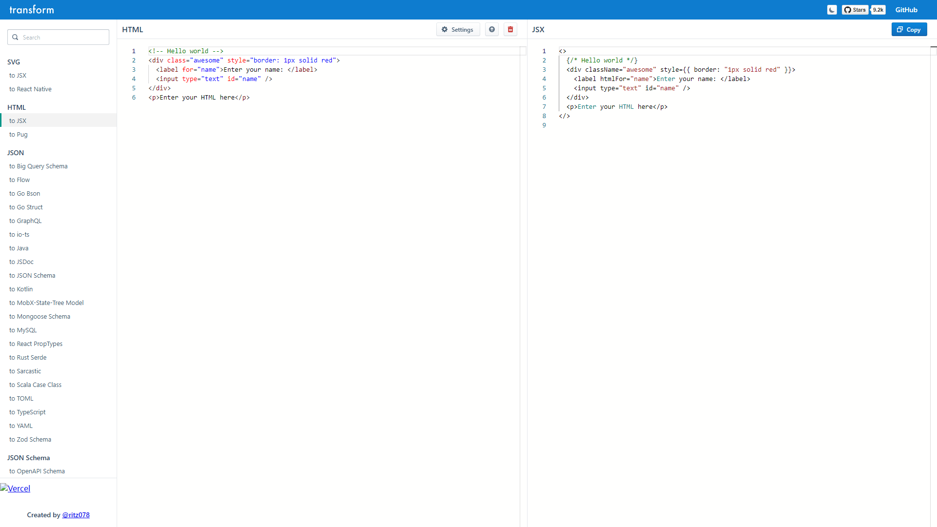Choose JSON to Zod Schema

58,439
